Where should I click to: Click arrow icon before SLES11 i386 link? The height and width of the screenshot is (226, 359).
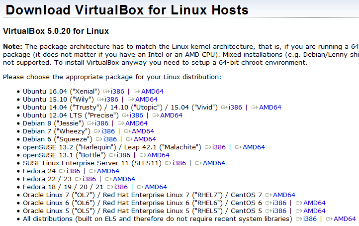click(168, 163)
